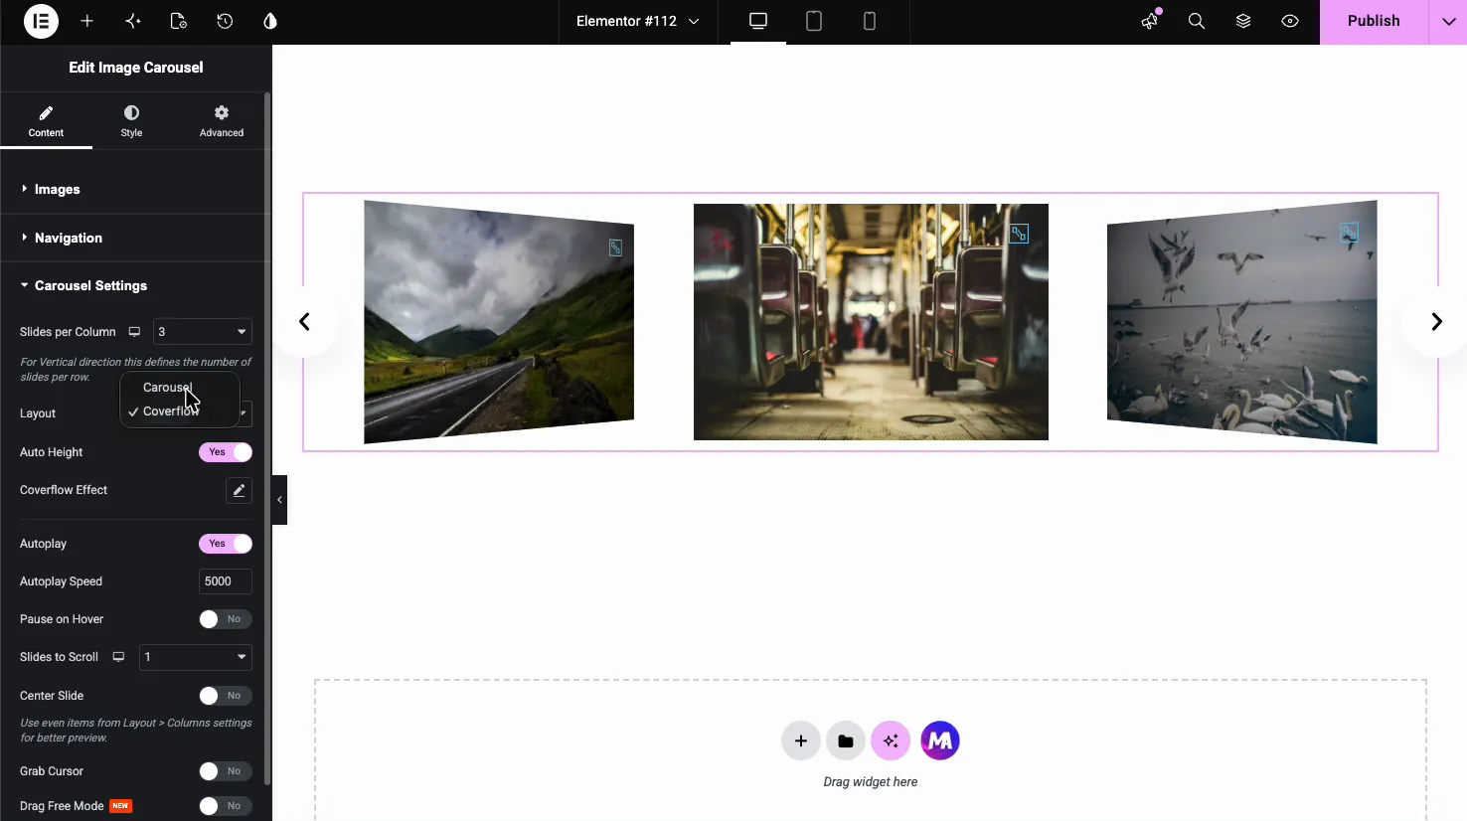Expand the Navigation section
This screenshot has height=821, width=1467.
[133, 238]
